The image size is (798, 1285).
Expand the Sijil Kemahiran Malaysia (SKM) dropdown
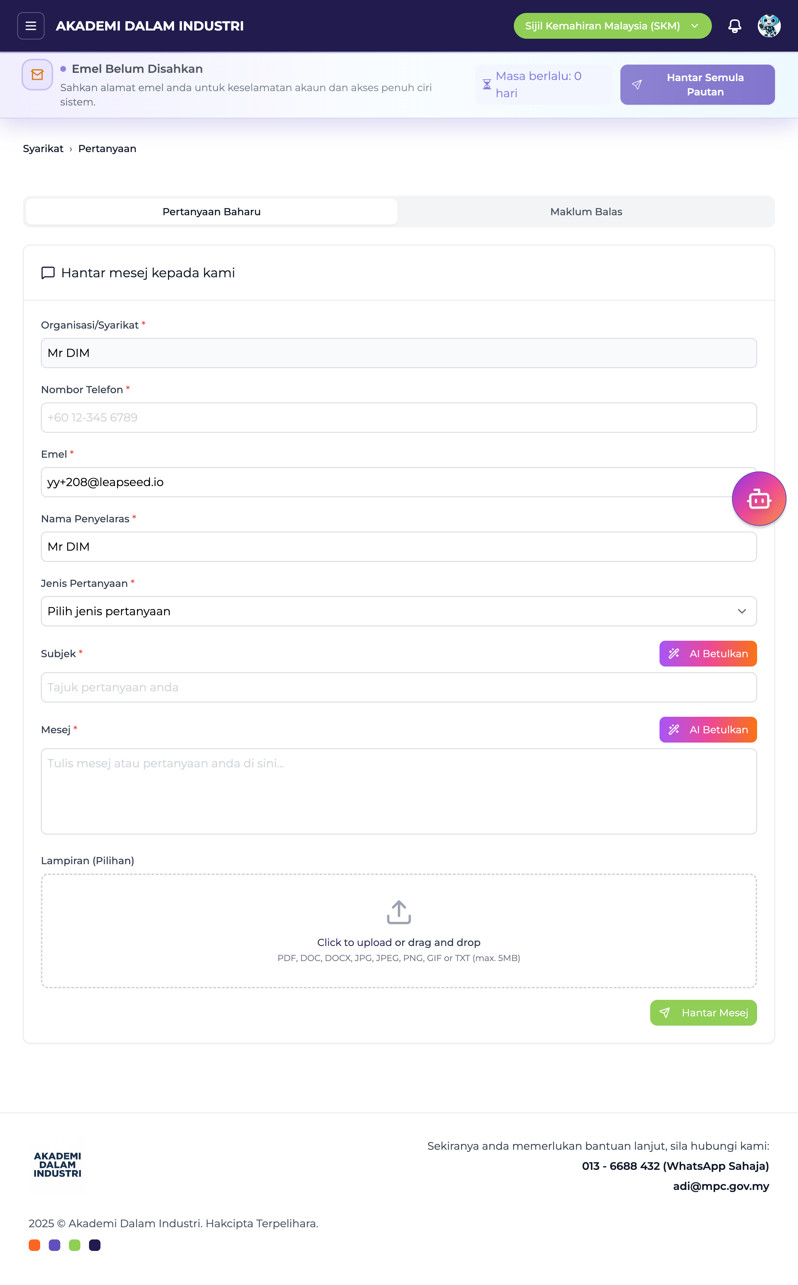pyautogui.click(x=612, y=26)
